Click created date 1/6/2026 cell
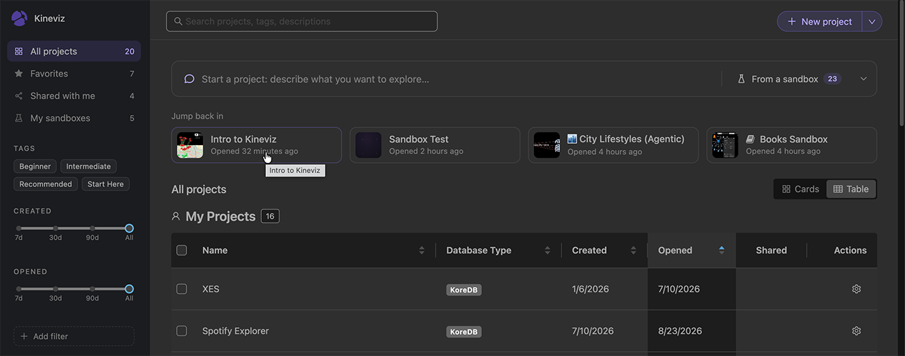The image size is (905, 356). click(590, 289)
